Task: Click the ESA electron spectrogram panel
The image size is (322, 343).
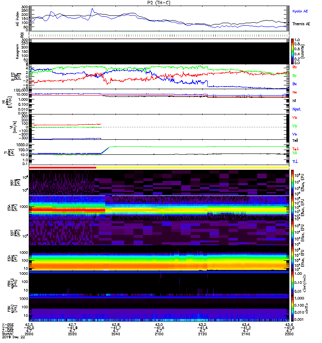Action: pyautogui.click(x=159, y=258)
